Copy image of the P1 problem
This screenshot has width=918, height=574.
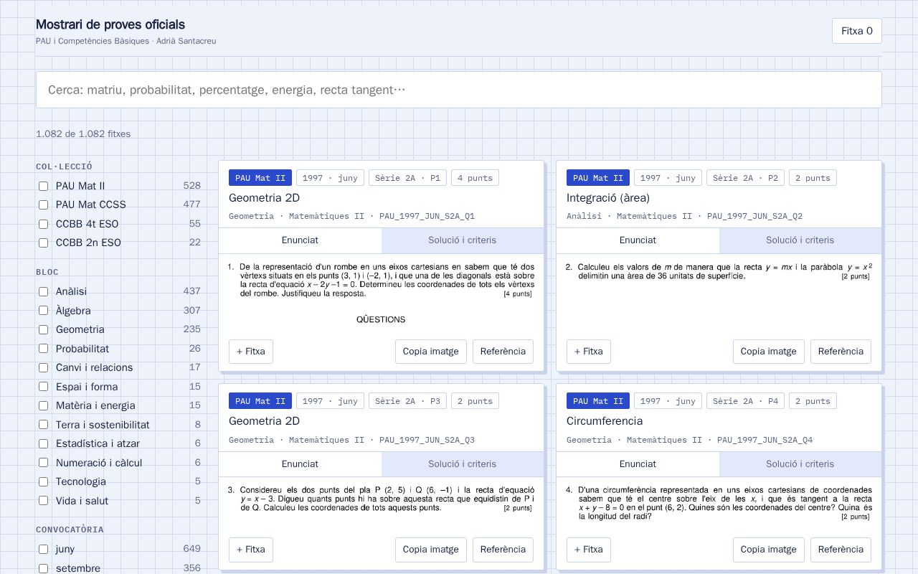click(431, 352)
